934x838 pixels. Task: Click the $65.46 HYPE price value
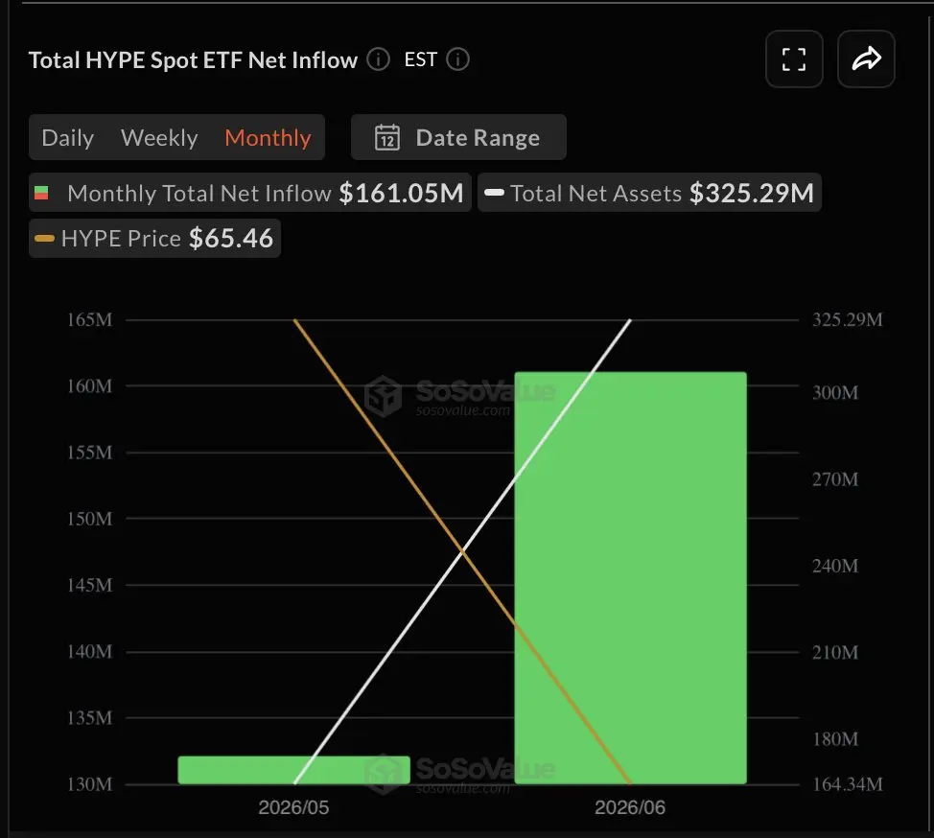tap(231, 239)
